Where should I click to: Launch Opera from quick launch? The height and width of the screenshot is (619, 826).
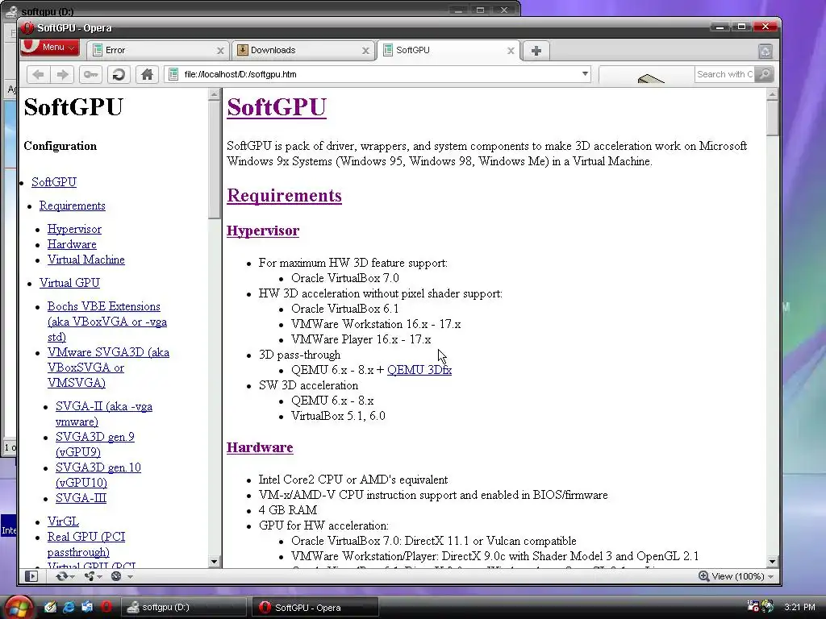click(x=106, y=607)
